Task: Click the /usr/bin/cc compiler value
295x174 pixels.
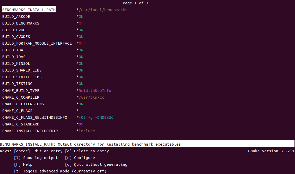Action: [x=91, y=97]
